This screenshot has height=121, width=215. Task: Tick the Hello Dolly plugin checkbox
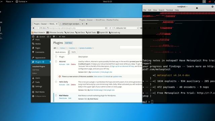[56, 82]
